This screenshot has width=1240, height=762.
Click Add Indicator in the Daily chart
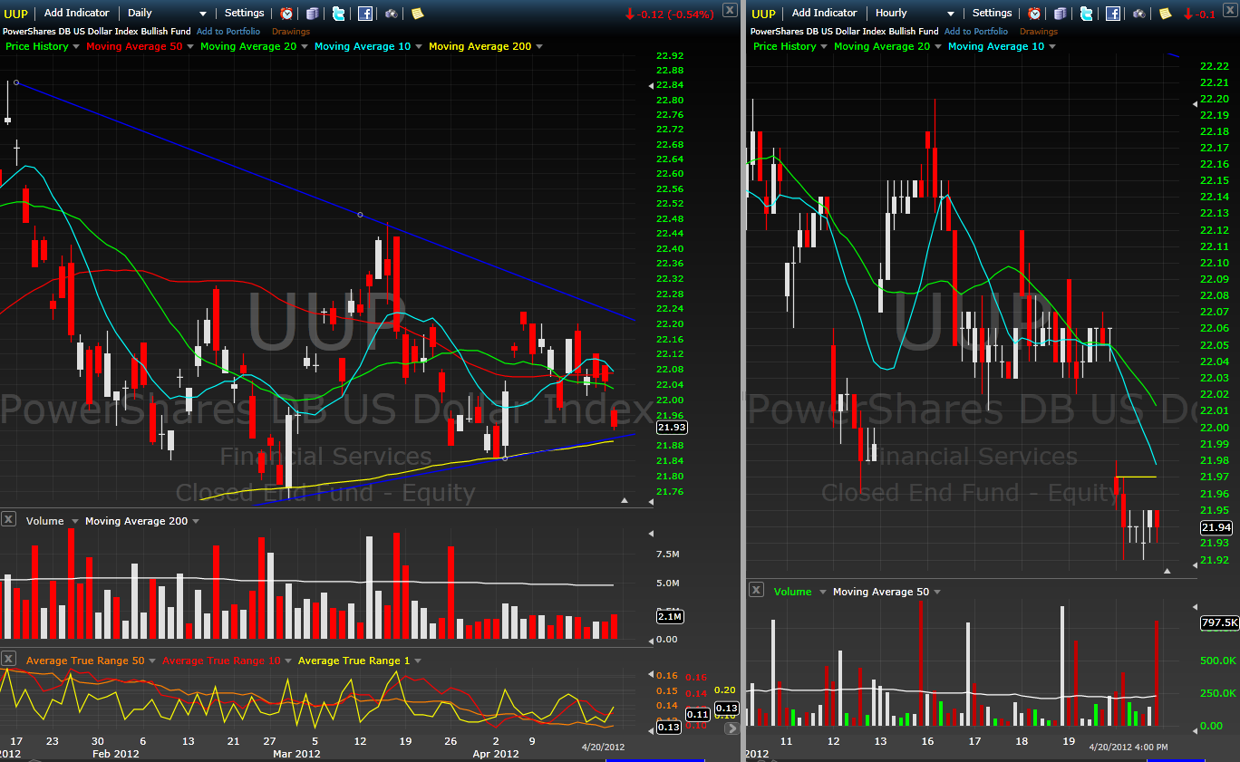[x=76, y=14]
